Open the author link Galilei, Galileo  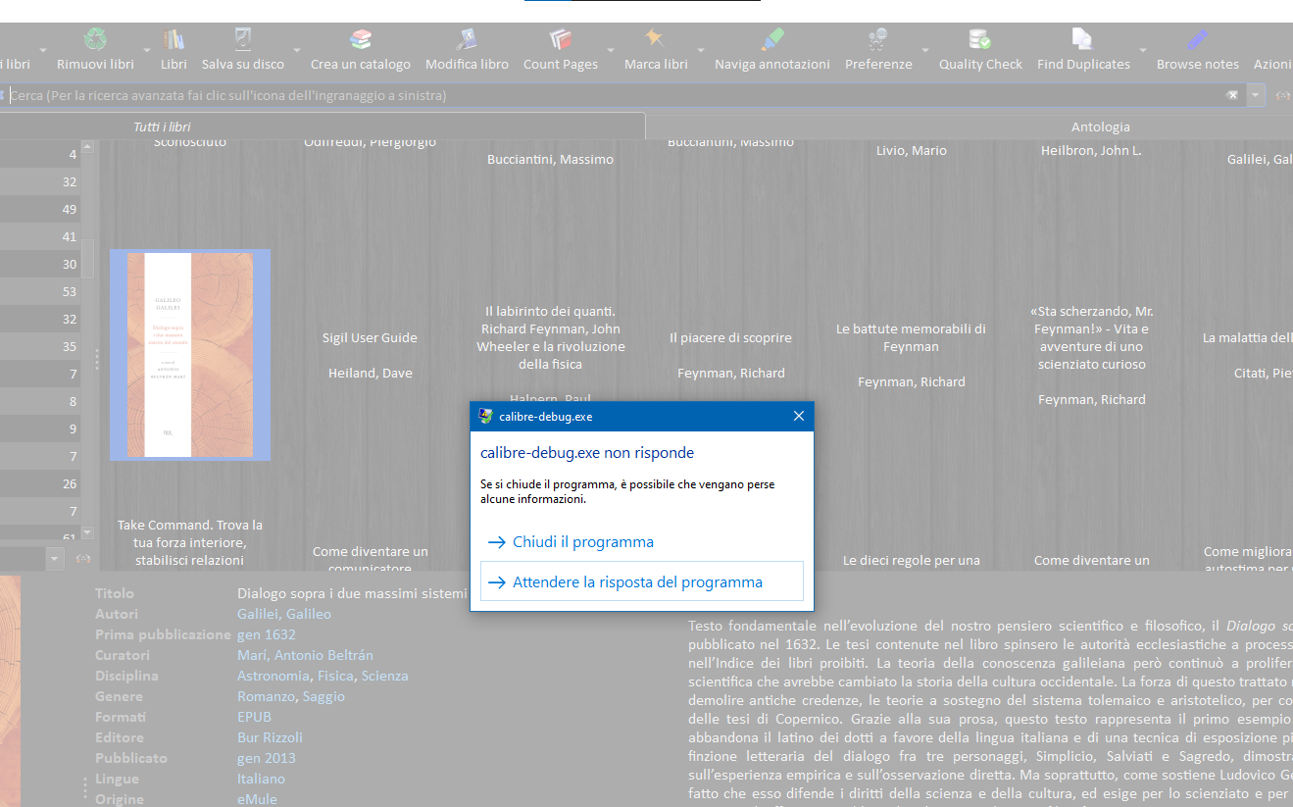coord(284,614)
